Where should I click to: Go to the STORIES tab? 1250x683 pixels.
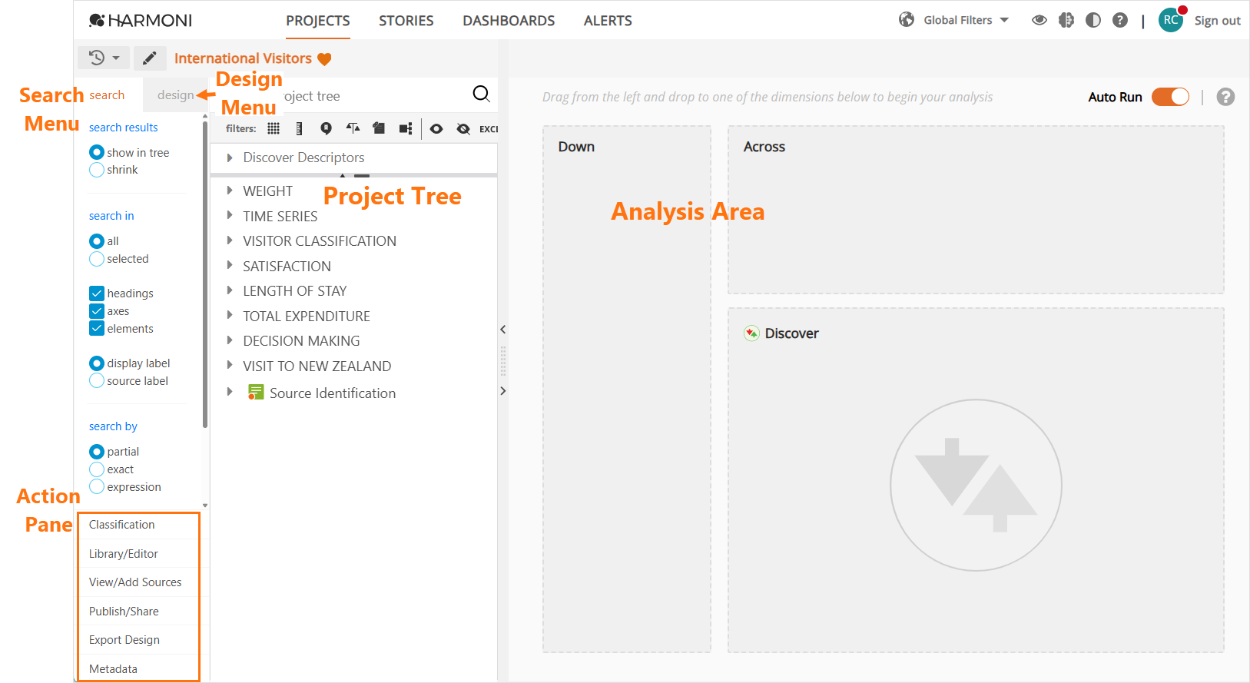406,21
